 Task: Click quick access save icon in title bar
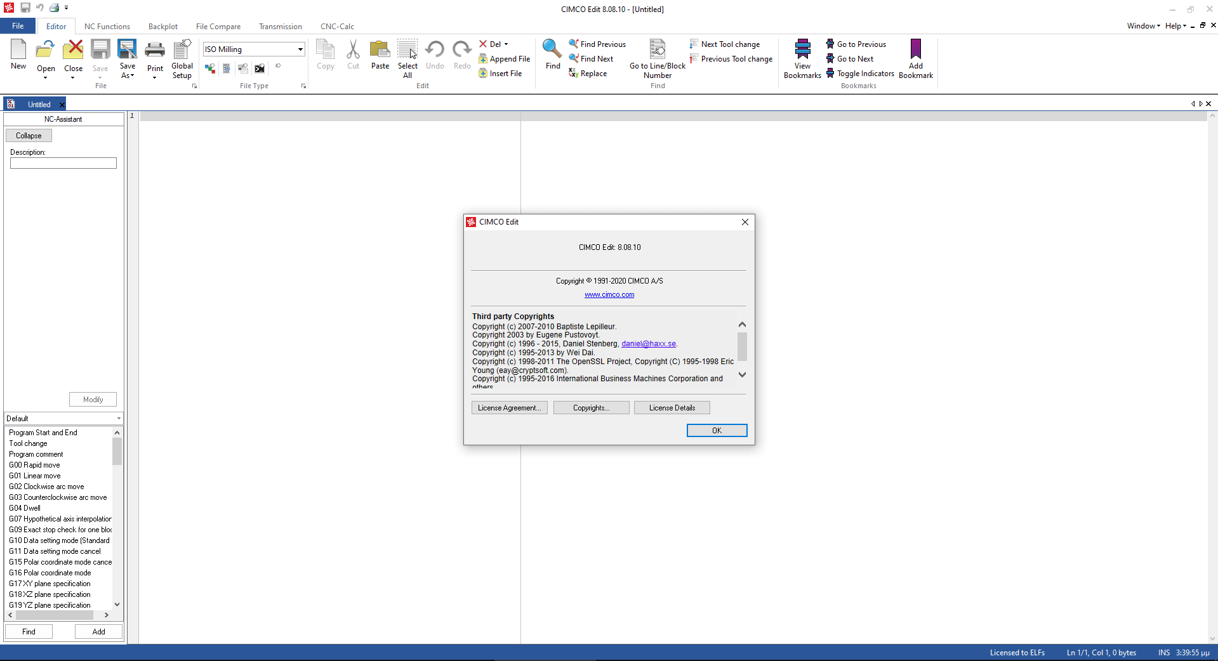tap(25, 8)
